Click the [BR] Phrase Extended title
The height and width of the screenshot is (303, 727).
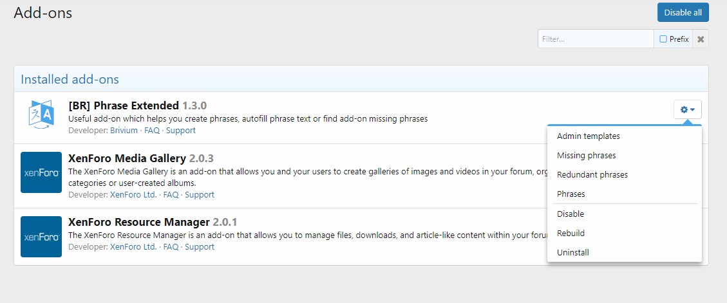pyautogui.click(x=124, y=105)
